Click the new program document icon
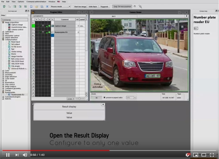Screen dimensions: 219x159 click(x=31, y=6)
